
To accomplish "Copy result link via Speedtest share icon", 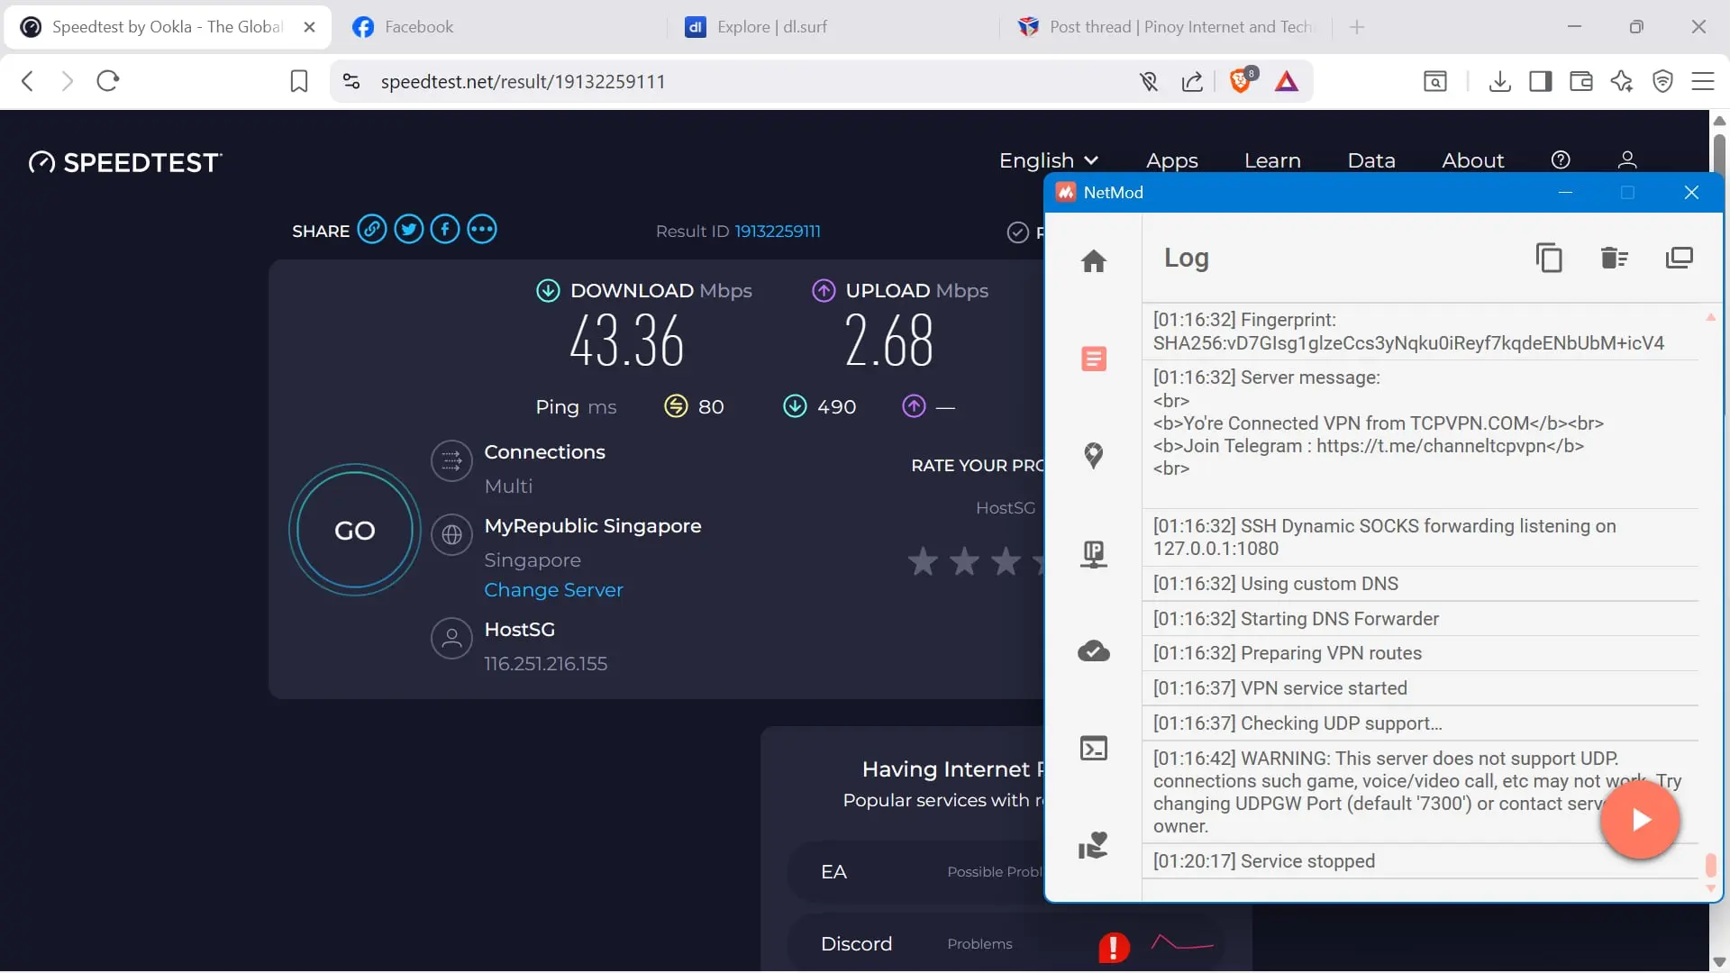I will click(x=372, y=230).
